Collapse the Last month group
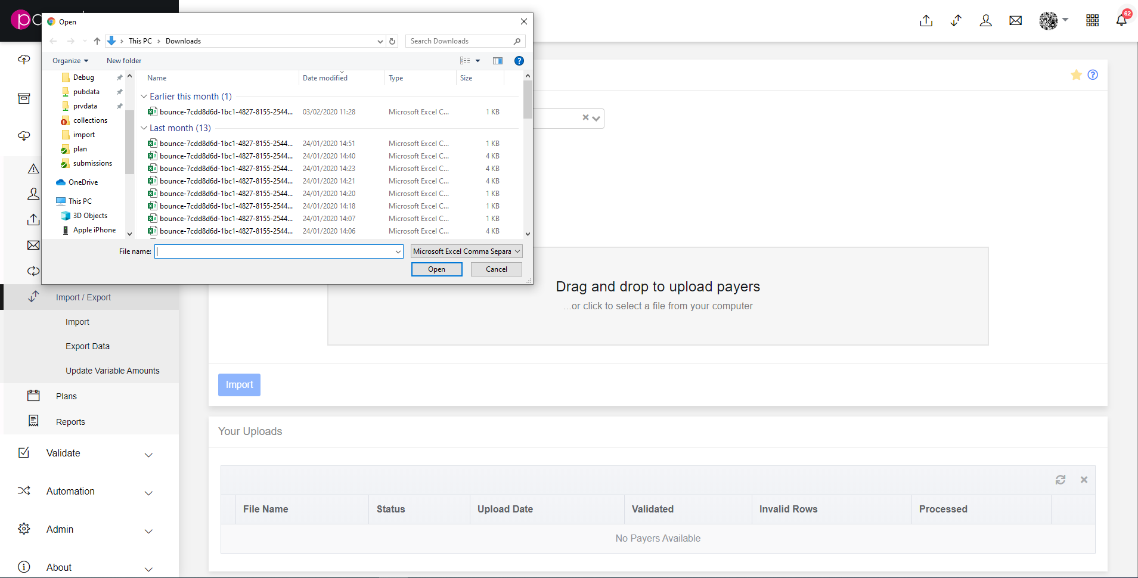1138x578 pixels. (144, 128)
